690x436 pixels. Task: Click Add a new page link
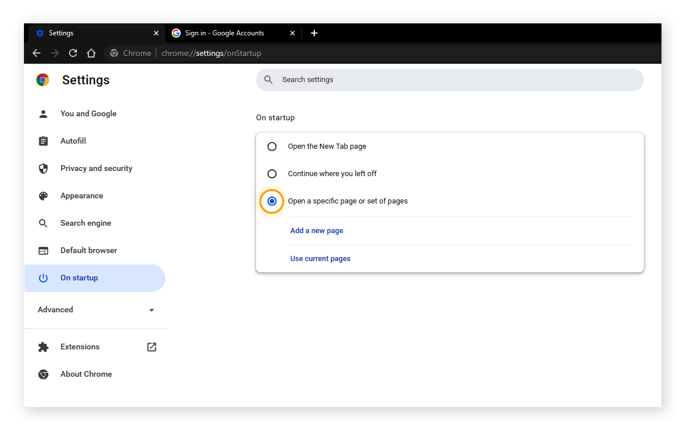(x=316, y=231)
